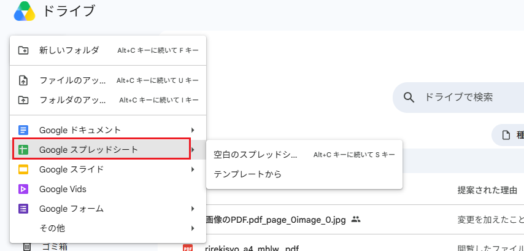Viewport: 524px width, 251px height.
Task: Click the file type chip icon
Action: click(x=507, y=135)
